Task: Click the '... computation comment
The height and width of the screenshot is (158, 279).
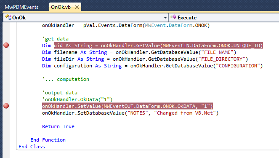Action: 66,79
